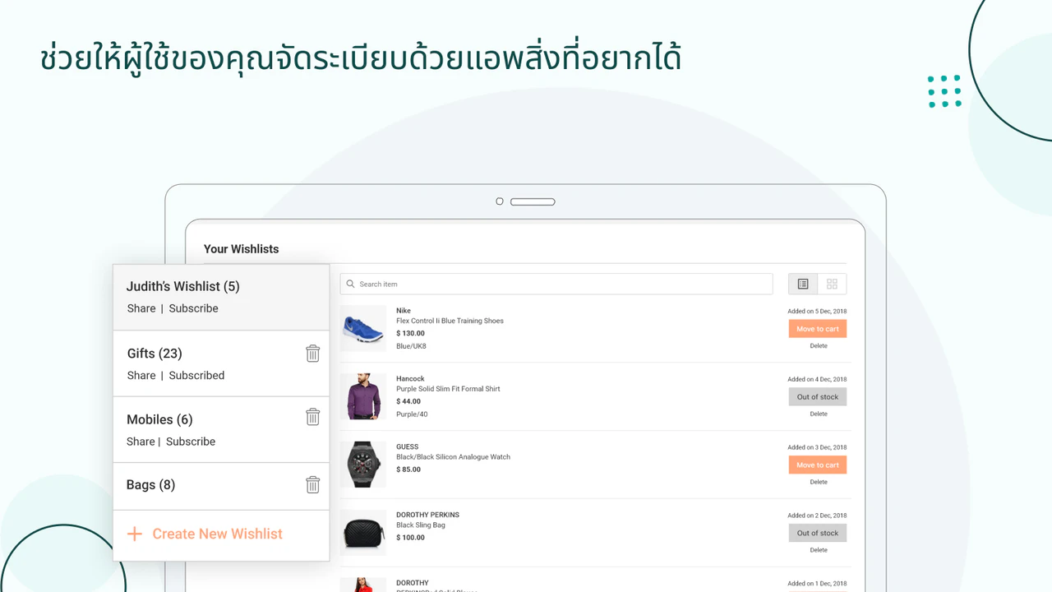
Task: Share Judith's Wishlist
Action: pyautogui.click(x=141, y=308)
